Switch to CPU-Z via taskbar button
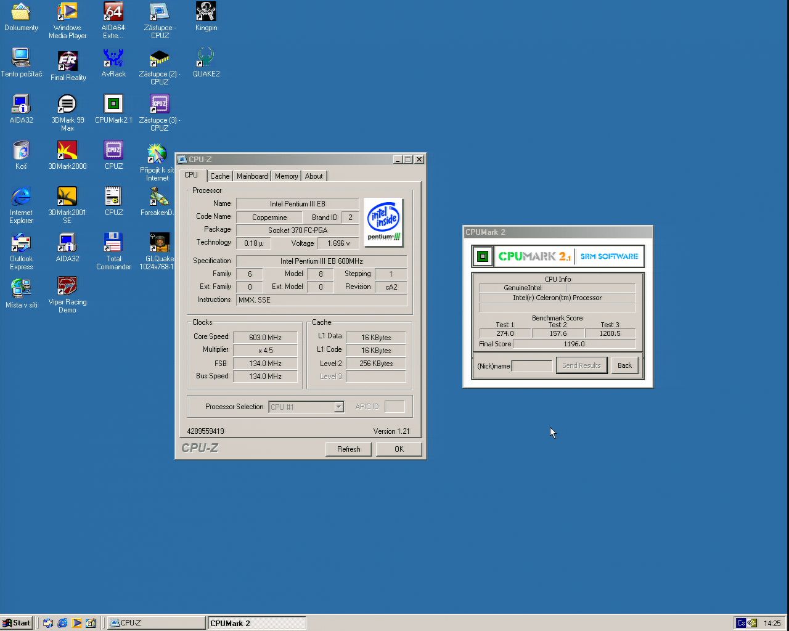 (157, 623)
